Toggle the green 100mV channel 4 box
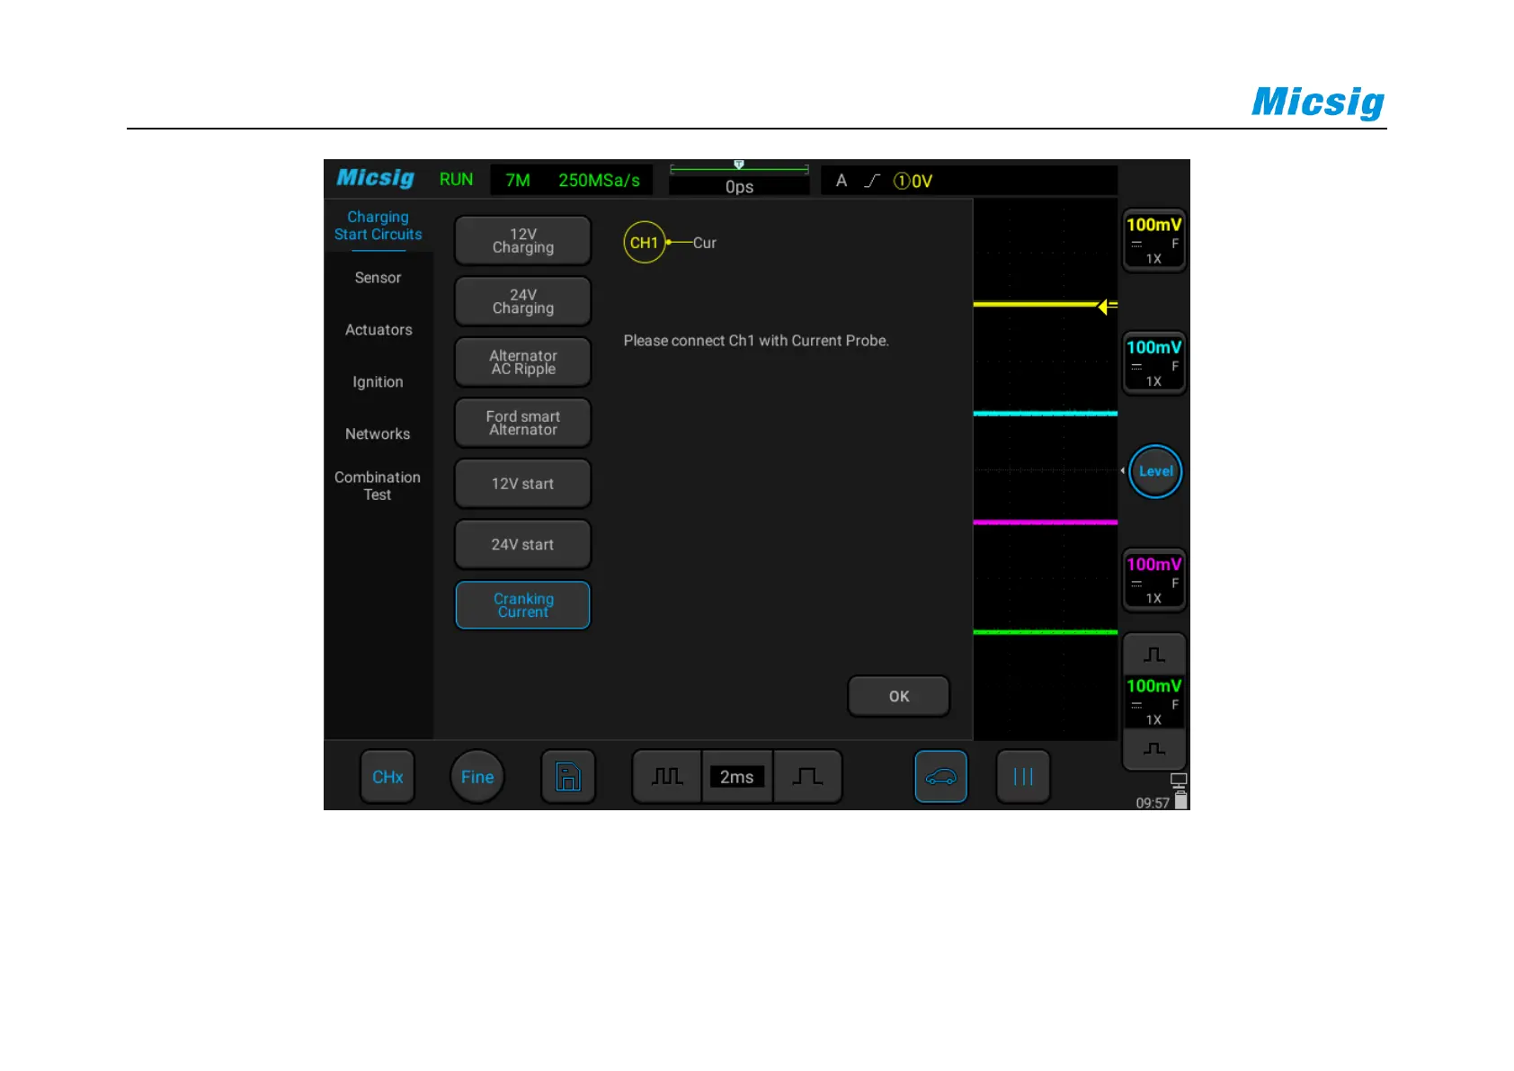 click(x=1154, y=701)
